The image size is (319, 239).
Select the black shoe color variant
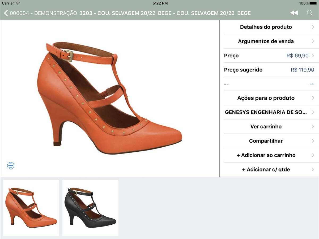90,208
